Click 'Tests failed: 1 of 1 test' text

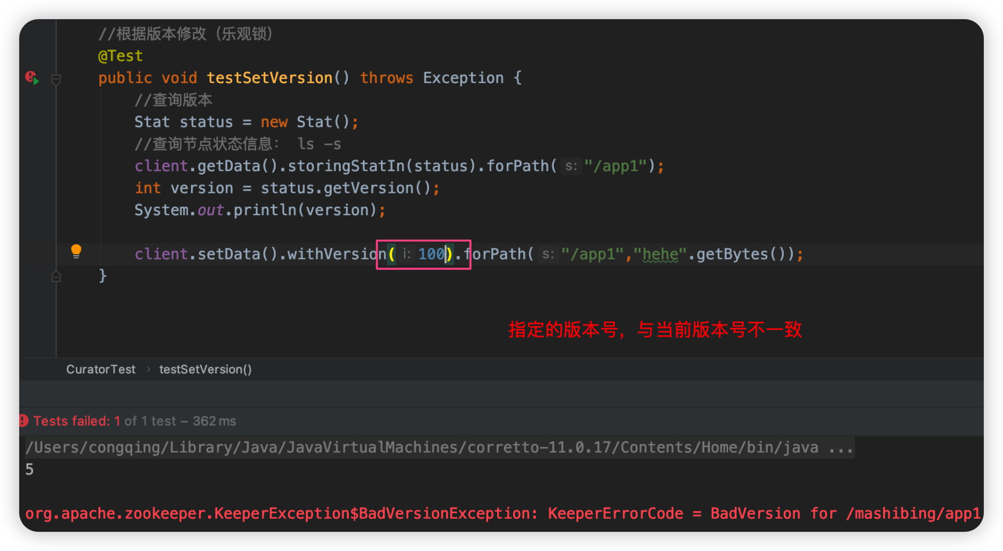pyautogui.click(x=105, y=421)
